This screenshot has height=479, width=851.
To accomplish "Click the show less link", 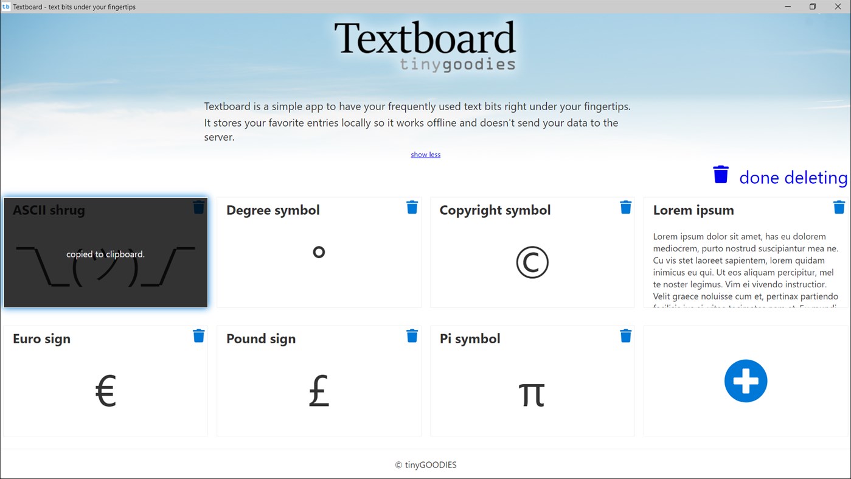I will pos(425,154).
